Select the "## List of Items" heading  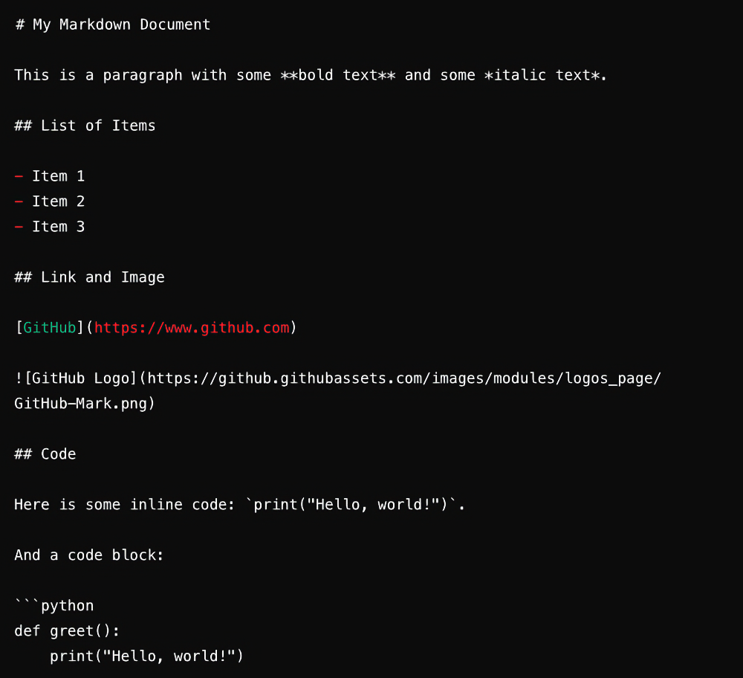(85, 126)
